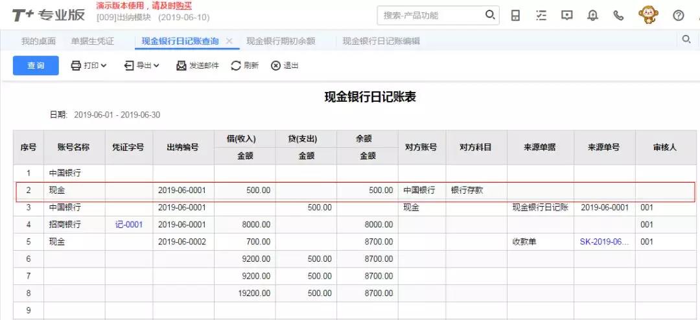The image size is (700, 320).
Task: Click the calculator icon in top bar
Action: 515,16
